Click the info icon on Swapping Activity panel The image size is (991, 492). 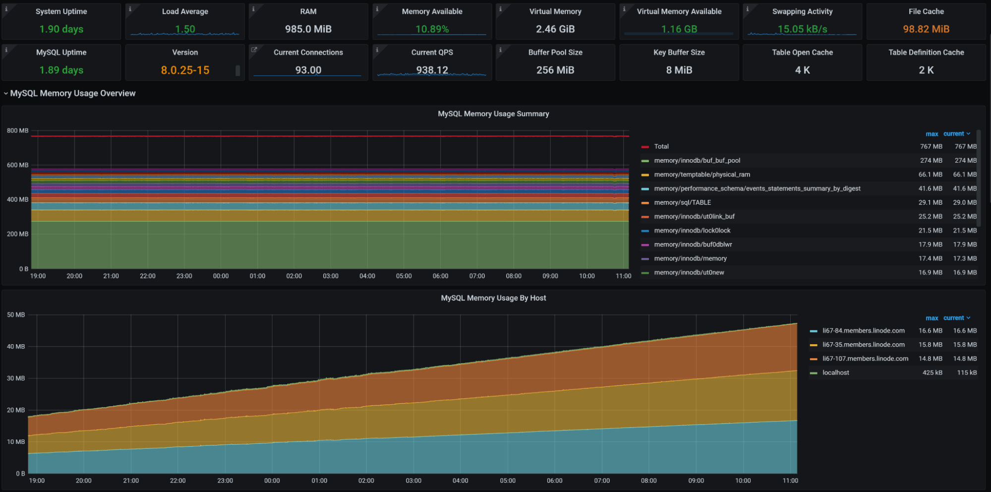(748, 9)
